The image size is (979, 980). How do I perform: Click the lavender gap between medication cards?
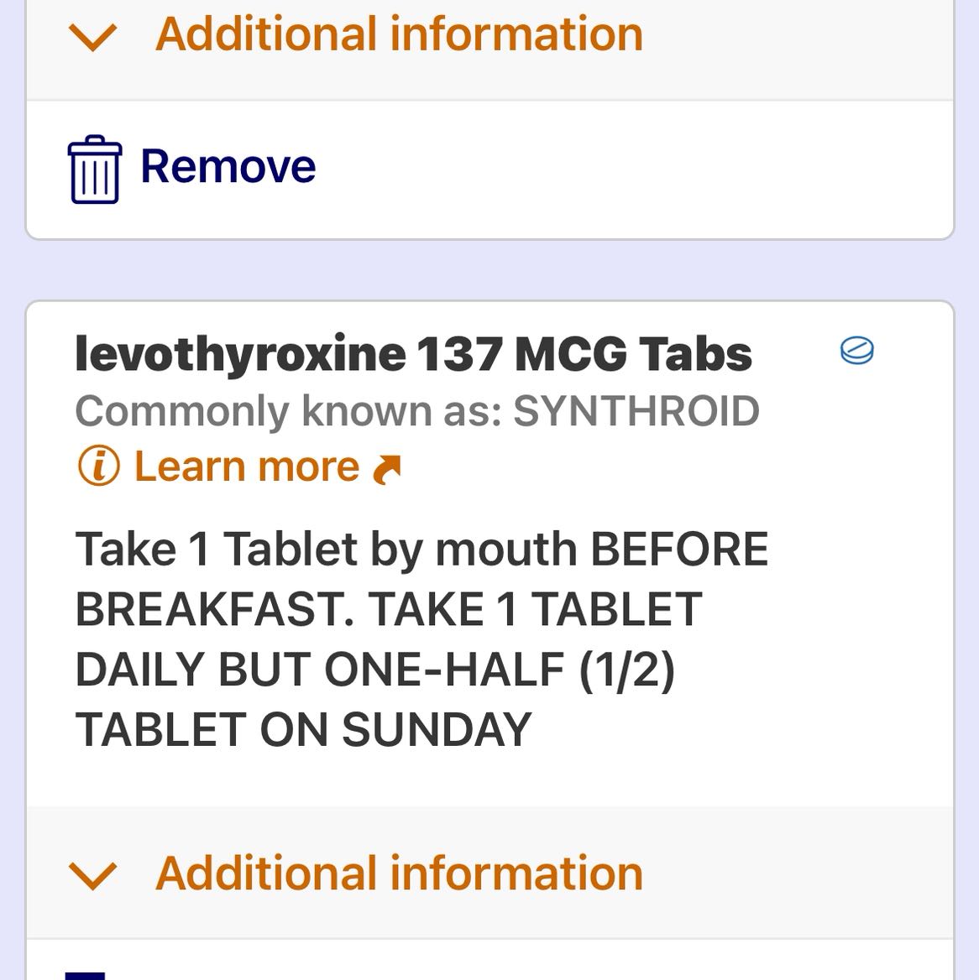click(489, 270)
